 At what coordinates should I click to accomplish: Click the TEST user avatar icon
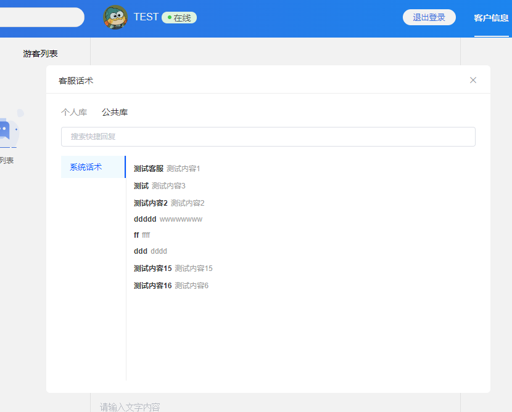click(x=115, y=17)
